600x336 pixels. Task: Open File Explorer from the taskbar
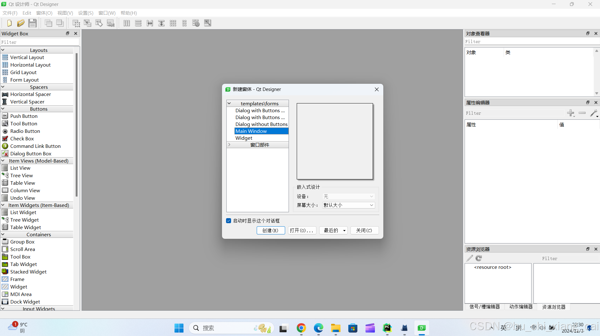[x=336, y=328]
